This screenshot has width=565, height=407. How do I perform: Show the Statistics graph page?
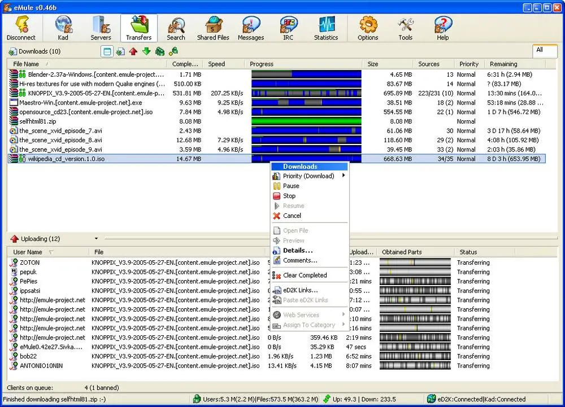coord(326,28)
